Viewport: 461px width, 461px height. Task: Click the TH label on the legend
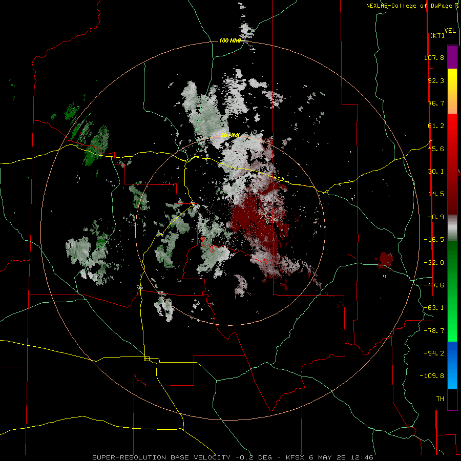coord(440,399)
